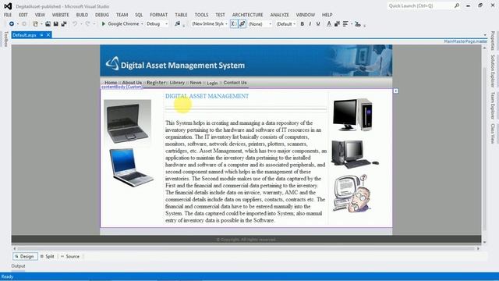Start debugging with the green play icon
This screenshot has width=499, height=281.
(104, 24)
